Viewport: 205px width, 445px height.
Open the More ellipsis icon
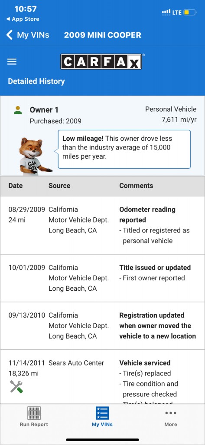point(171,413)
